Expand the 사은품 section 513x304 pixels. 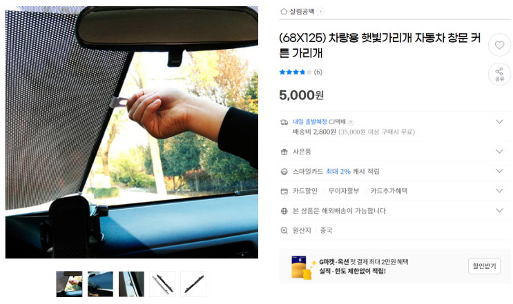(x=499, y=152)
